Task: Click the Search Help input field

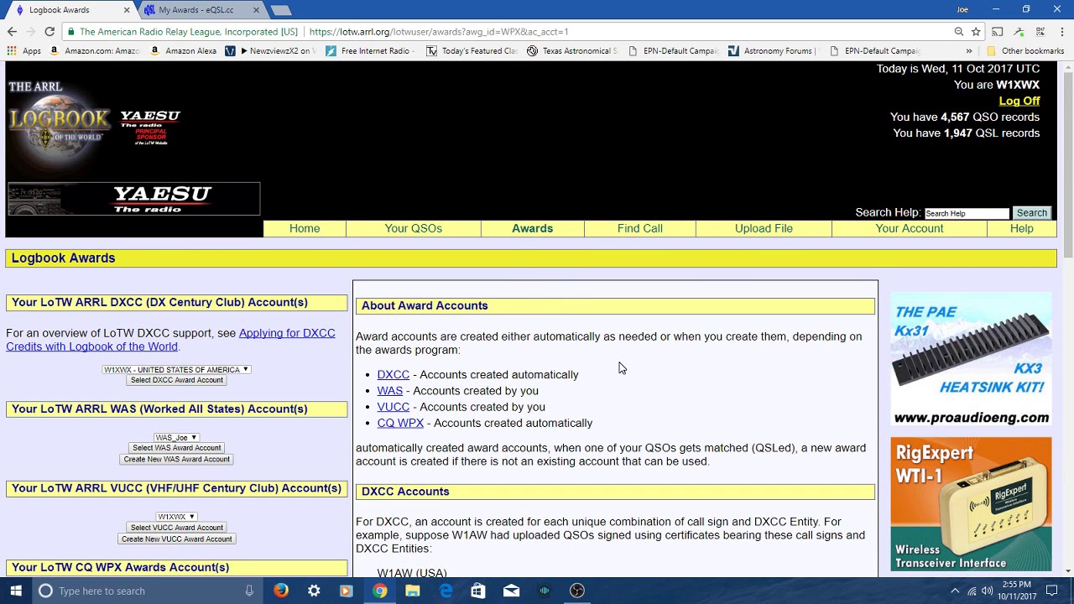Action: [x=966, y=213]
